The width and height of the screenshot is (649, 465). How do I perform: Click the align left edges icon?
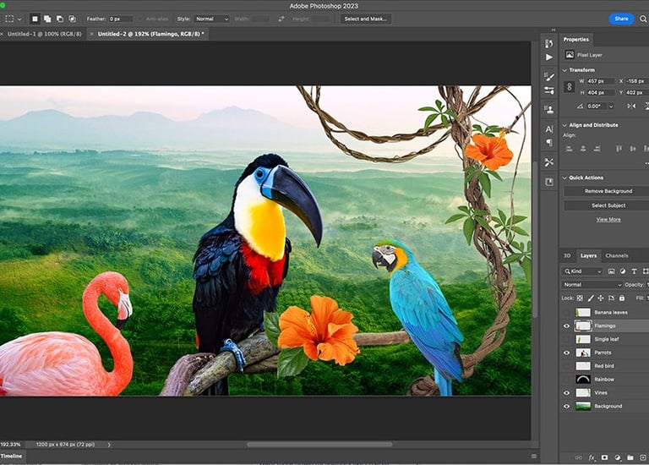click(569, 149)
